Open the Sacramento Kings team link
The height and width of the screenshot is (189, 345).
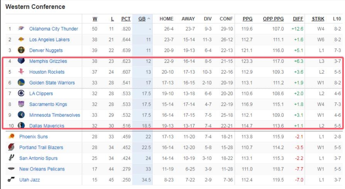coord(48,104)
